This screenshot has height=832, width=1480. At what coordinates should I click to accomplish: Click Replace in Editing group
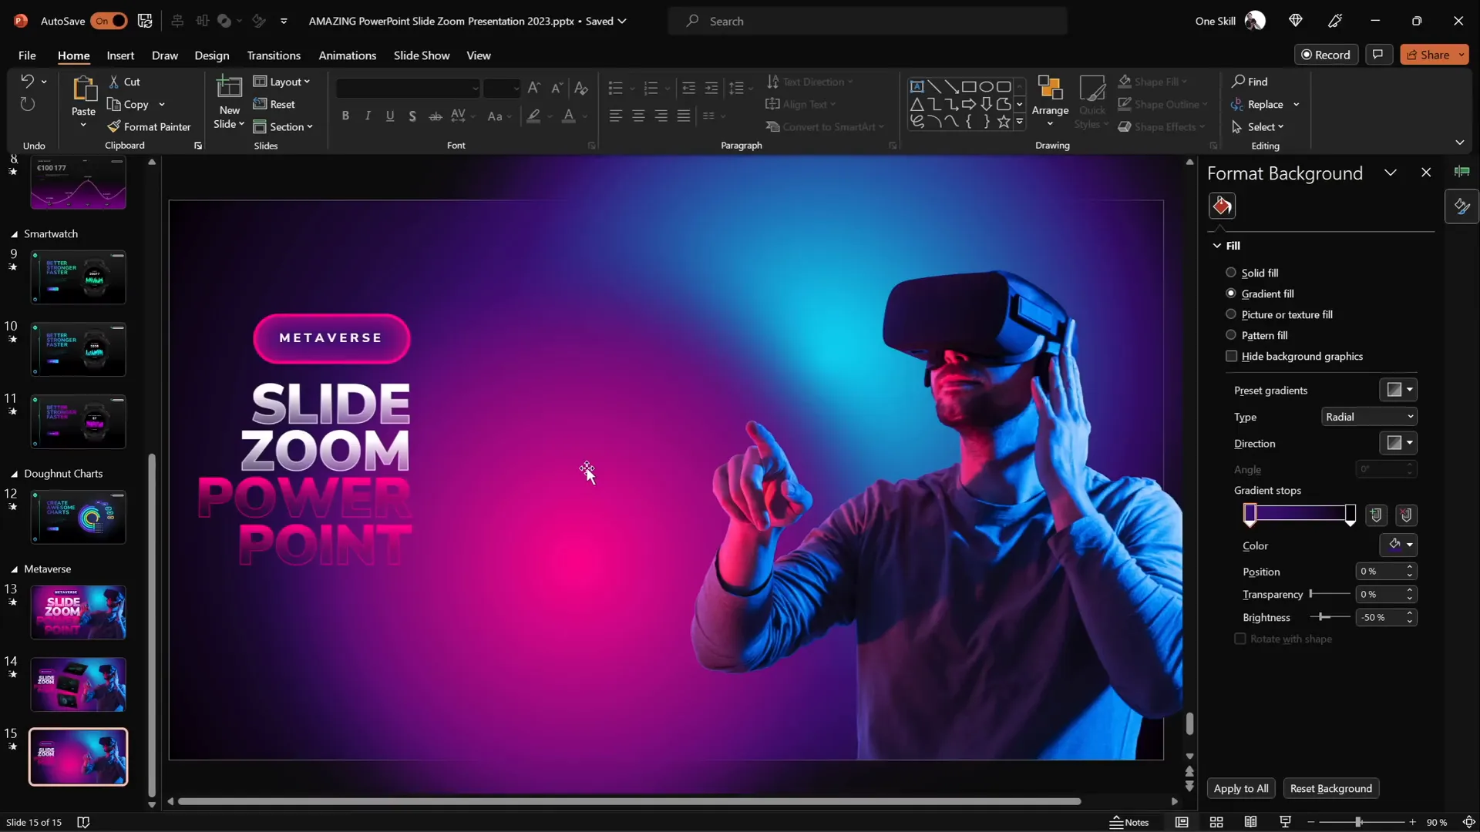(1265, 104)
